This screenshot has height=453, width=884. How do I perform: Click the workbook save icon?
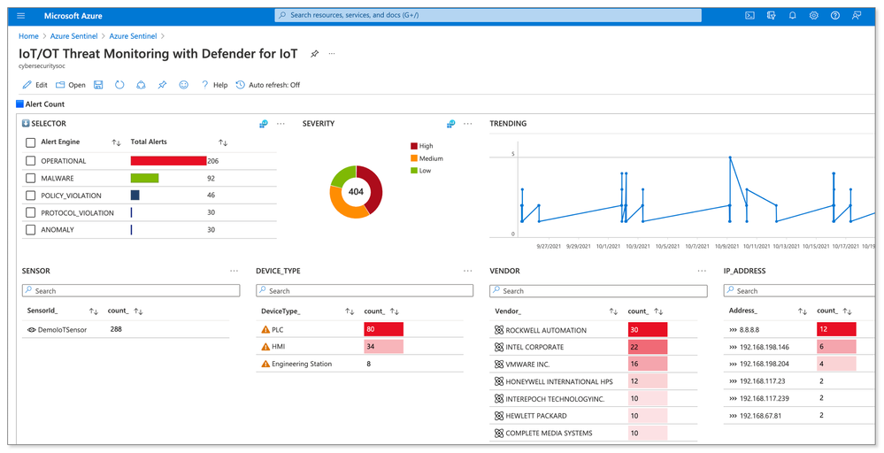[x=98, y=85]
